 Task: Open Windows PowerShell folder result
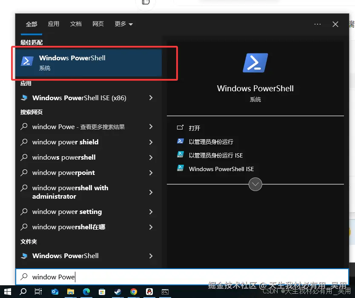(x=65, y=256)
